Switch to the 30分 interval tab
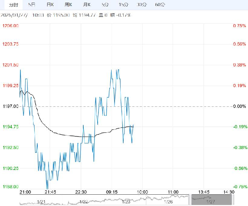248x206 pixels. 141,5
